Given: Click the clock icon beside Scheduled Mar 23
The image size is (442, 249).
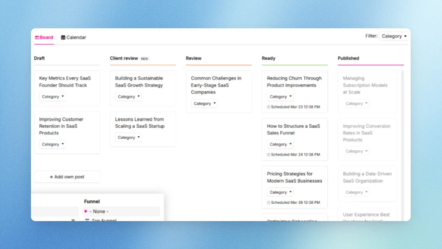Looking at the screenshot, I should [x=269, y=107].
